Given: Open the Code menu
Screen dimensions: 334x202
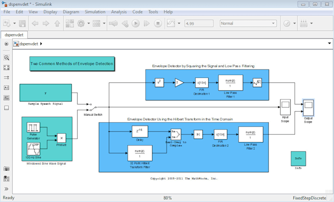Looking at the screenshot, I should (138, 12).
